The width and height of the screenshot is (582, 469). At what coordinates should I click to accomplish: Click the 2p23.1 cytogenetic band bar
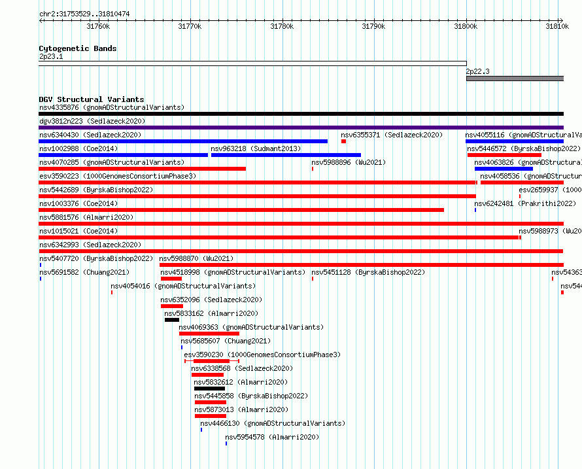point(252,63)
